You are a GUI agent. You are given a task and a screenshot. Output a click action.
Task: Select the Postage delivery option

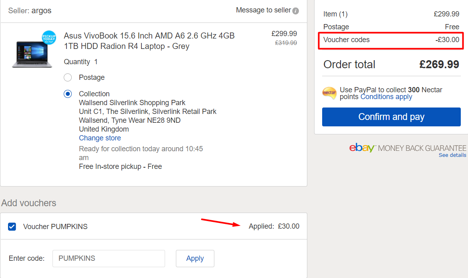[68, 78]
